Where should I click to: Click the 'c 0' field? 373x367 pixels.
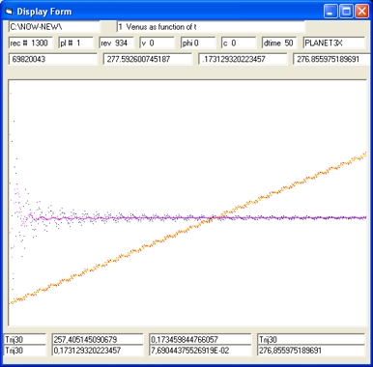point(239,42)
